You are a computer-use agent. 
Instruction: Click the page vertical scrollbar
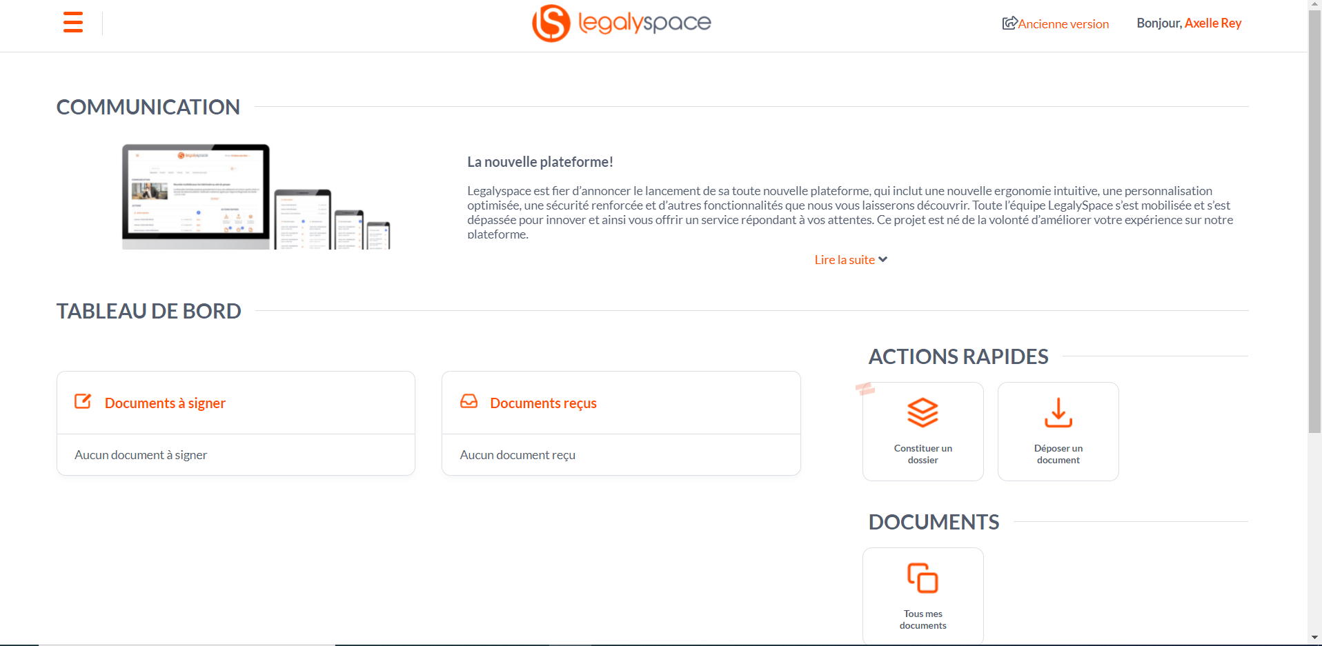tap(1314, 221)
